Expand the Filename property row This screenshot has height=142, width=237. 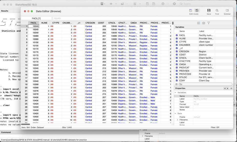tap(177, 120)
